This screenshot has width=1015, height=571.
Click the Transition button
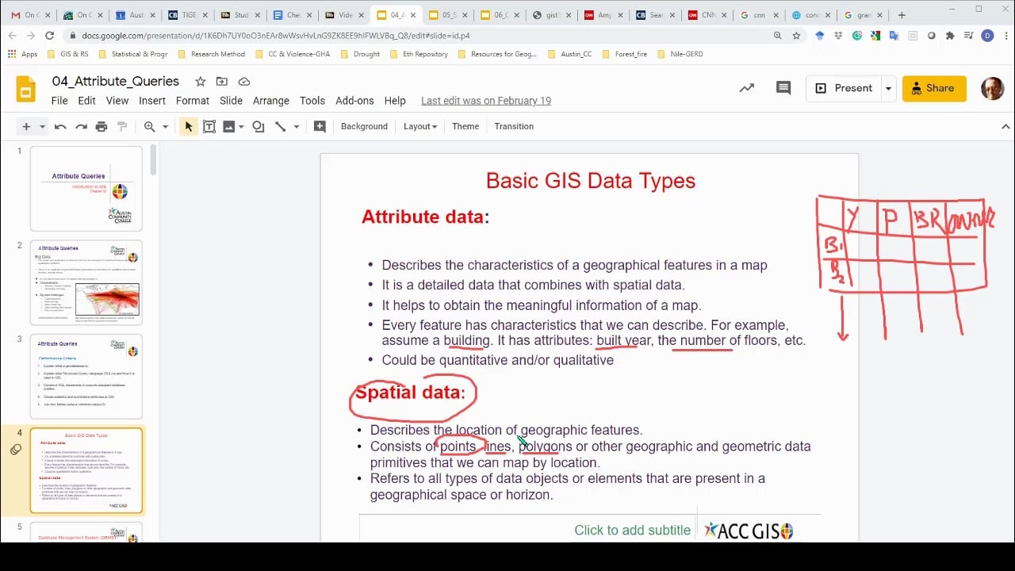[514, 127]
